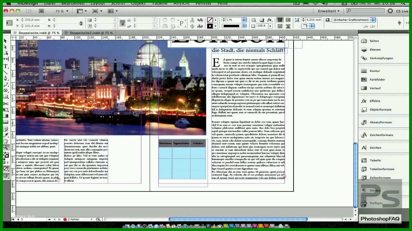
Task: Open the Zeichenformate panel
Action: point(381,135)
